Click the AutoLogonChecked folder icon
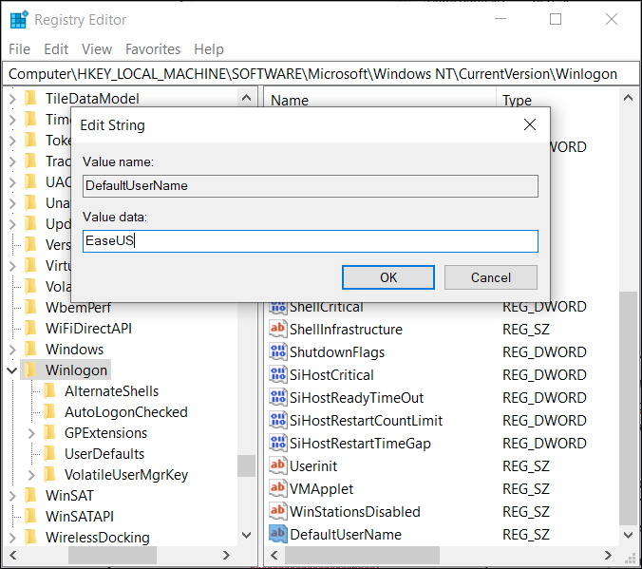 [49, 411]
